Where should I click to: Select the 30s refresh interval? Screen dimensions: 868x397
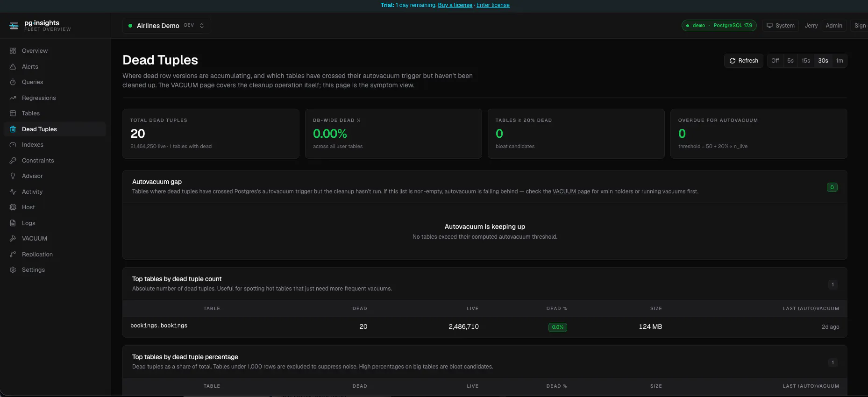click(x=823, y=61)
